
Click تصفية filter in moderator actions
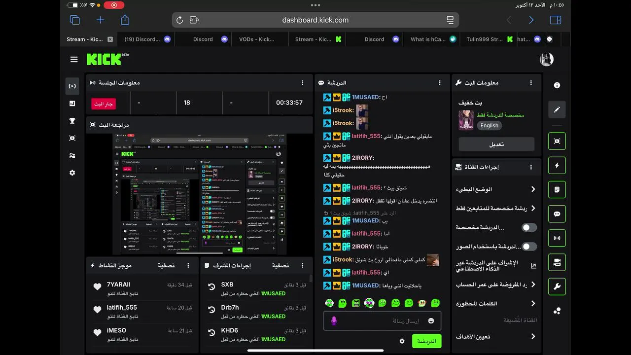(280, 265)
